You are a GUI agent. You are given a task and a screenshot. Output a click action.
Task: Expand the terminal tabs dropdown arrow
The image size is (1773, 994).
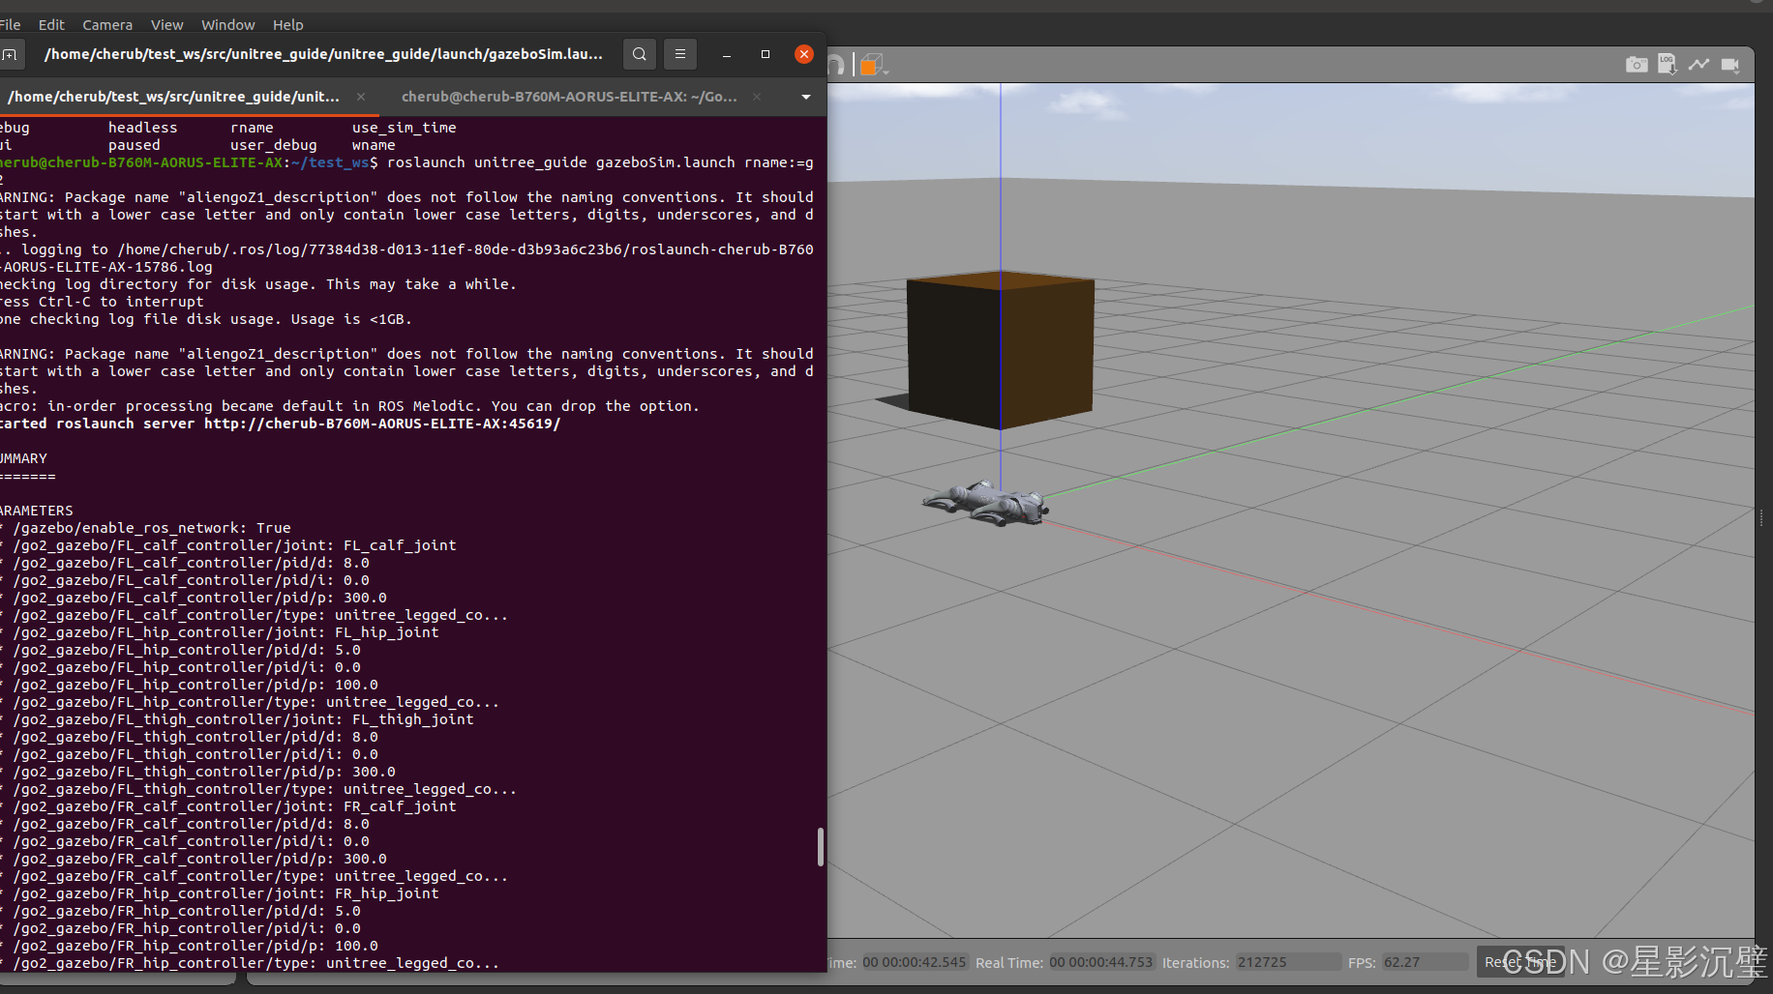(x=806, y=97)
